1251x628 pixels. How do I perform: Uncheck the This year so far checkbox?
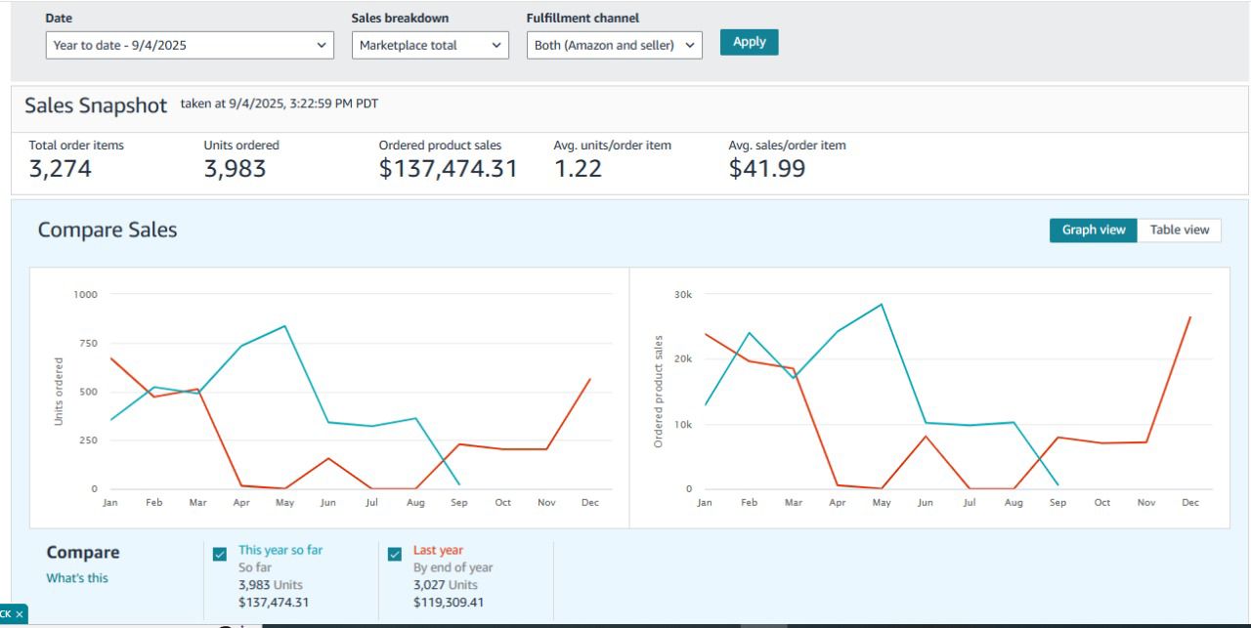pyautogui.click(x=220, y=554)
